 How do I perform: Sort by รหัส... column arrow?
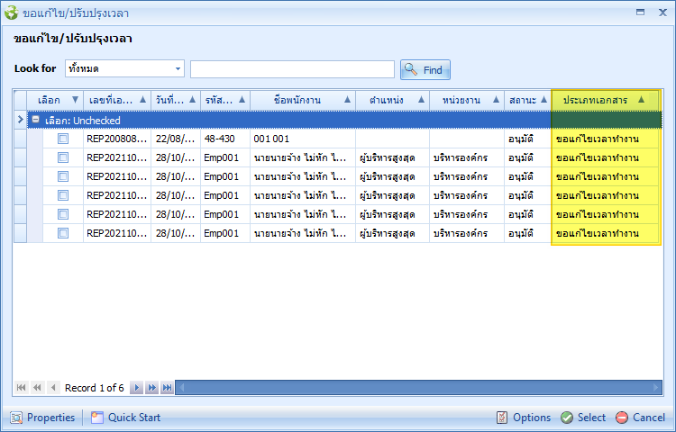(x=242, y=100)
